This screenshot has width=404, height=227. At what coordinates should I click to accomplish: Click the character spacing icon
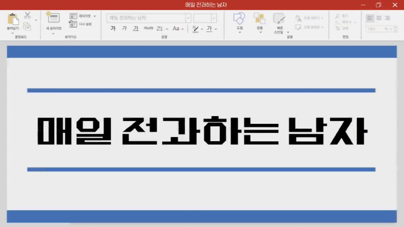(160, 29)
